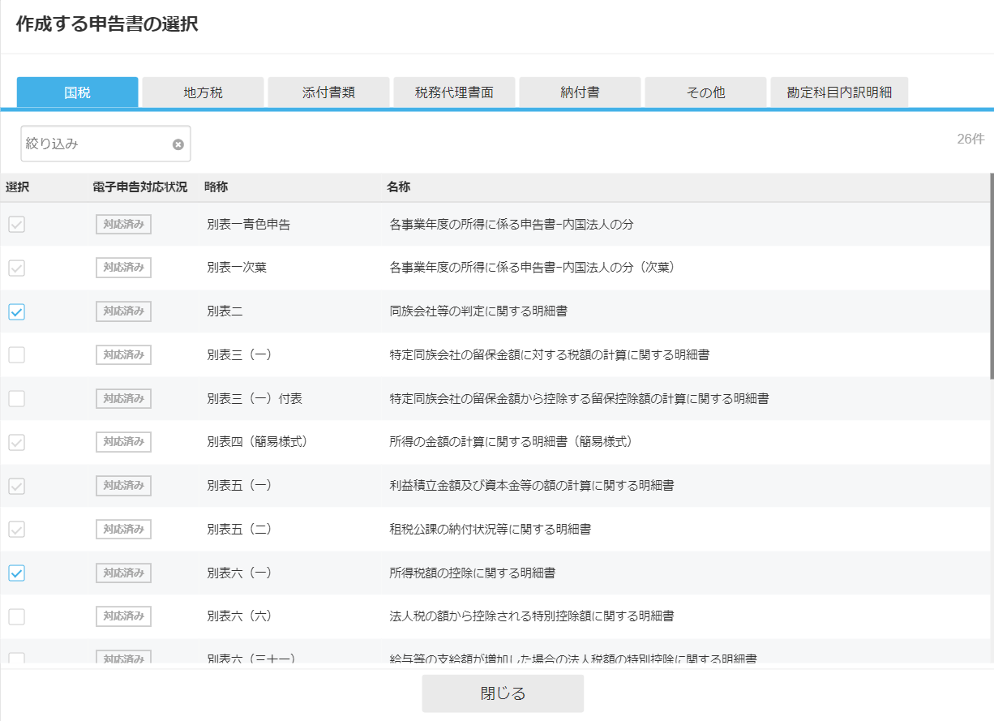
Task: Click the 閉じる button
Action: pyautogui.click(x=503, y=693)
